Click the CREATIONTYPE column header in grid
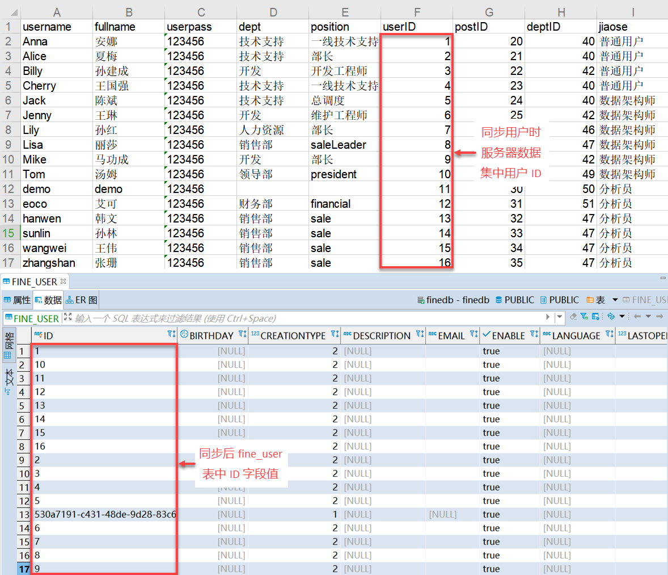Image resolution: width=668 pixels, height=575 pixels. click(x=294, y=335)
